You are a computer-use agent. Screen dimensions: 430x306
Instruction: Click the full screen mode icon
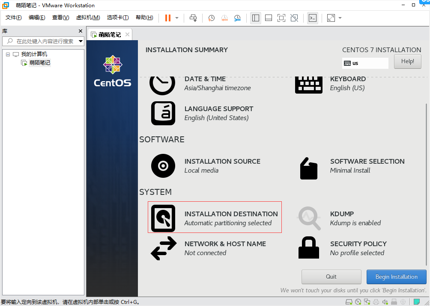click(x=281, y=18)
